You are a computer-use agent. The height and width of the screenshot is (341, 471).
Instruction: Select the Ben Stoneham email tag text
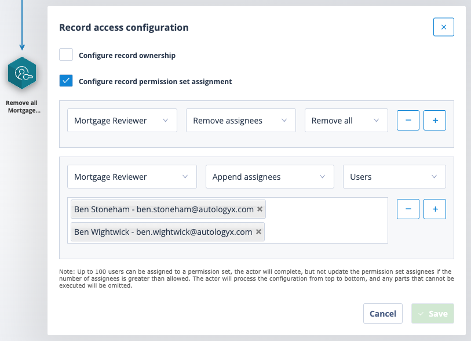pos(164,209)
